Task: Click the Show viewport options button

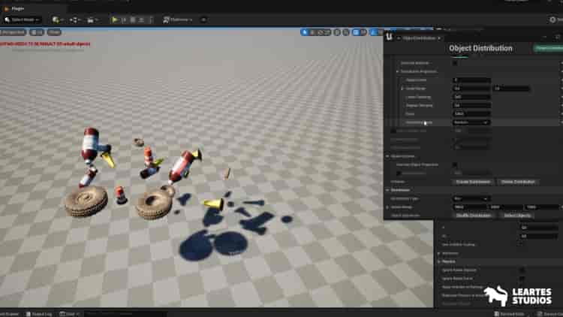Action: 54,32
